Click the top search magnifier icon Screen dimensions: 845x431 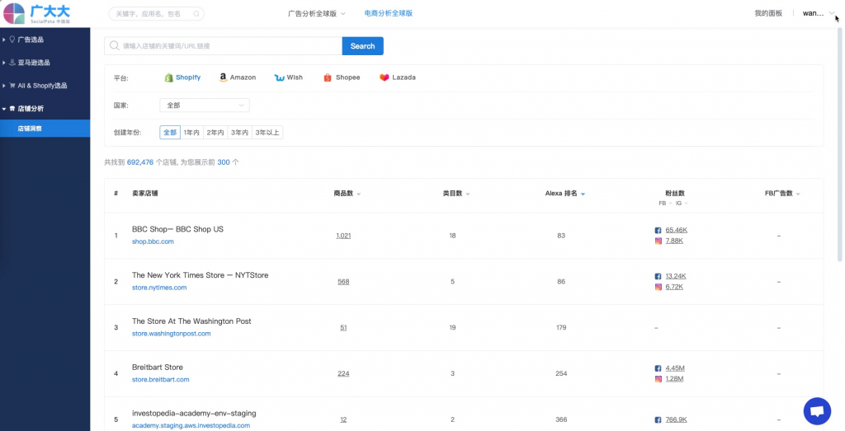point(196,14)
